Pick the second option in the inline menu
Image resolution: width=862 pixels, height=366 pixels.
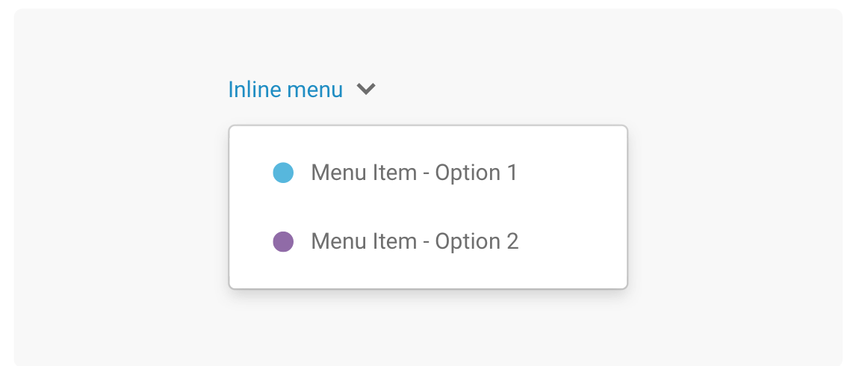pos(428,241)
